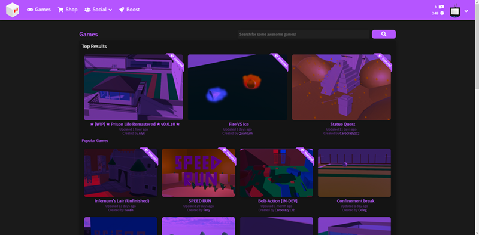479x235 pixels.
Task: Click the Bolt-Action [IN-DEV] title
Action: 278,201
